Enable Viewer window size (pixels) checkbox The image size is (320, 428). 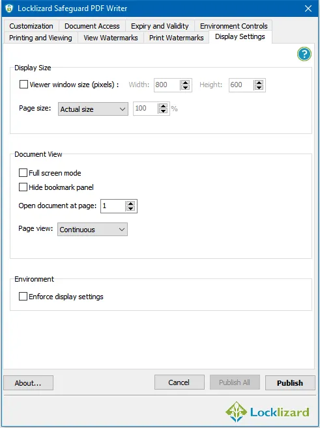click(23, 85)
